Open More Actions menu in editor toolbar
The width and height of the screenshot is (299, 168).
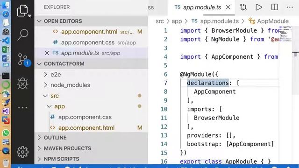[x=290, y=7]
